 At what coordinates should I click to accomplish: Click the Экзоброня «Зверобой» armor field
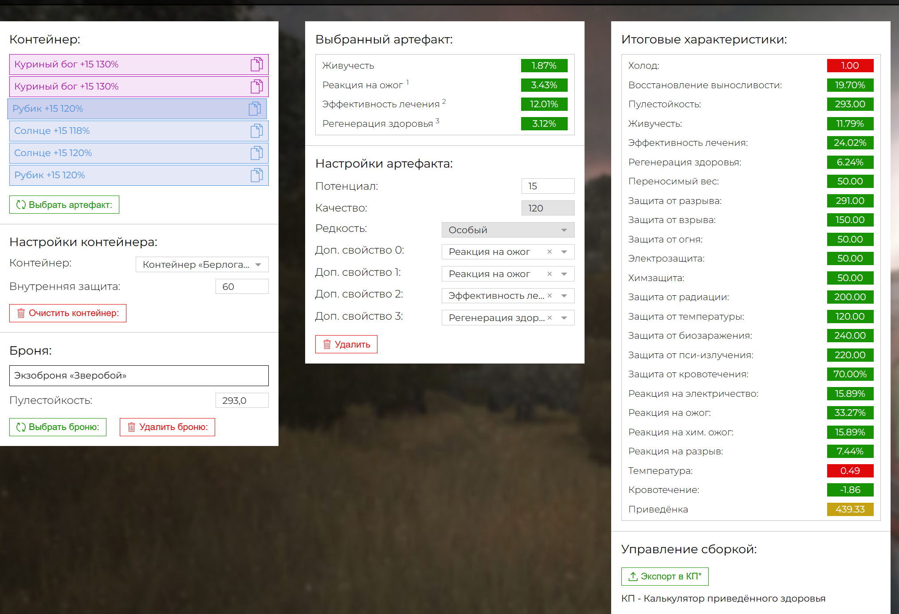[139, 375]
